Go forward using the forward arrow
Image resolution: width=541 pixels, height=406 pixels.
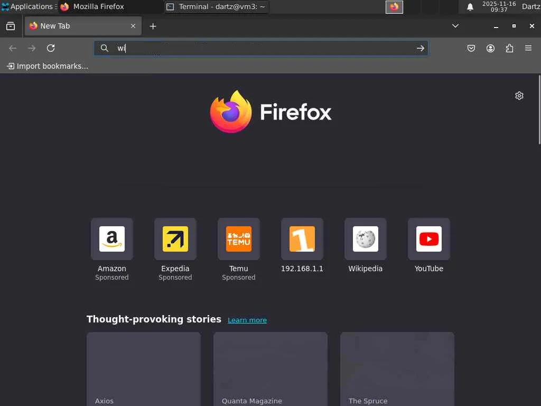[x=32, y=48]
